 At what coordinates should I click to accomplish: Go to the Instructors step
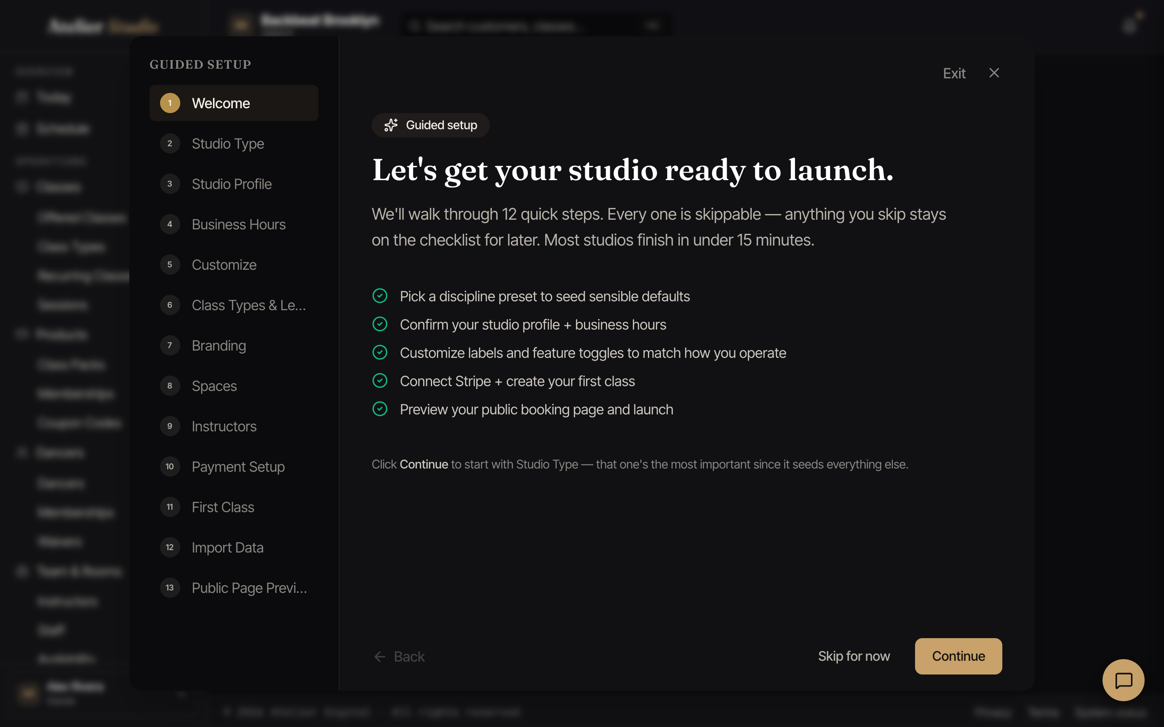pos(234,426)
